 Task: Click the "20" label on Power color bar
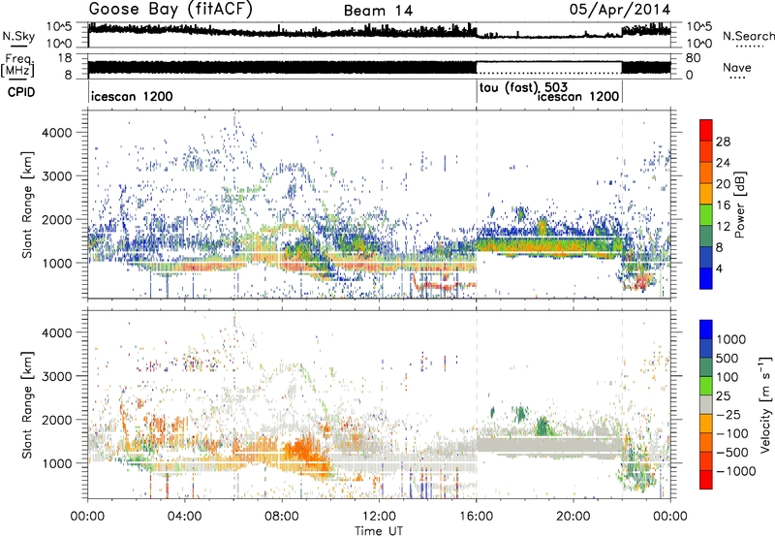pos(723,184)
